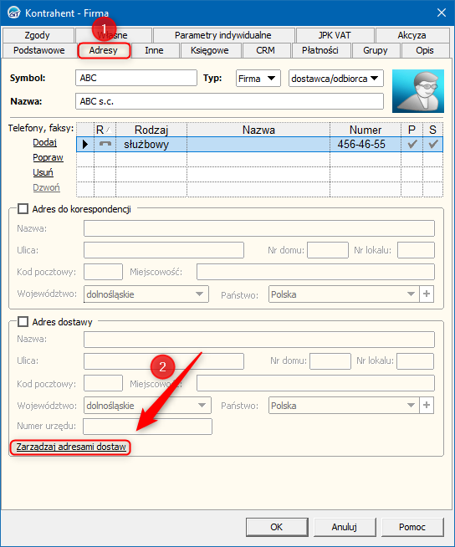Image resolution: width=455 pixels, height=547 pixels.
Task: Click the Nazwa column header in the phone table
Action: click(x=258, y=130)
